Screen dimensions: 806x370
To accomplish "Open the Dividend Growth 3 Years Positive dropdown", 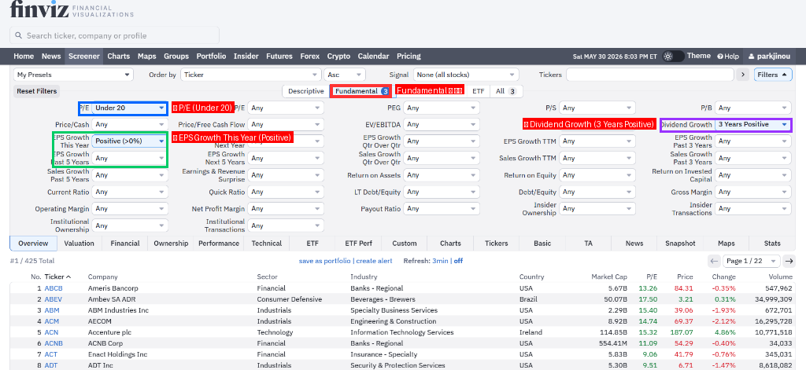I will coord(752,124).
